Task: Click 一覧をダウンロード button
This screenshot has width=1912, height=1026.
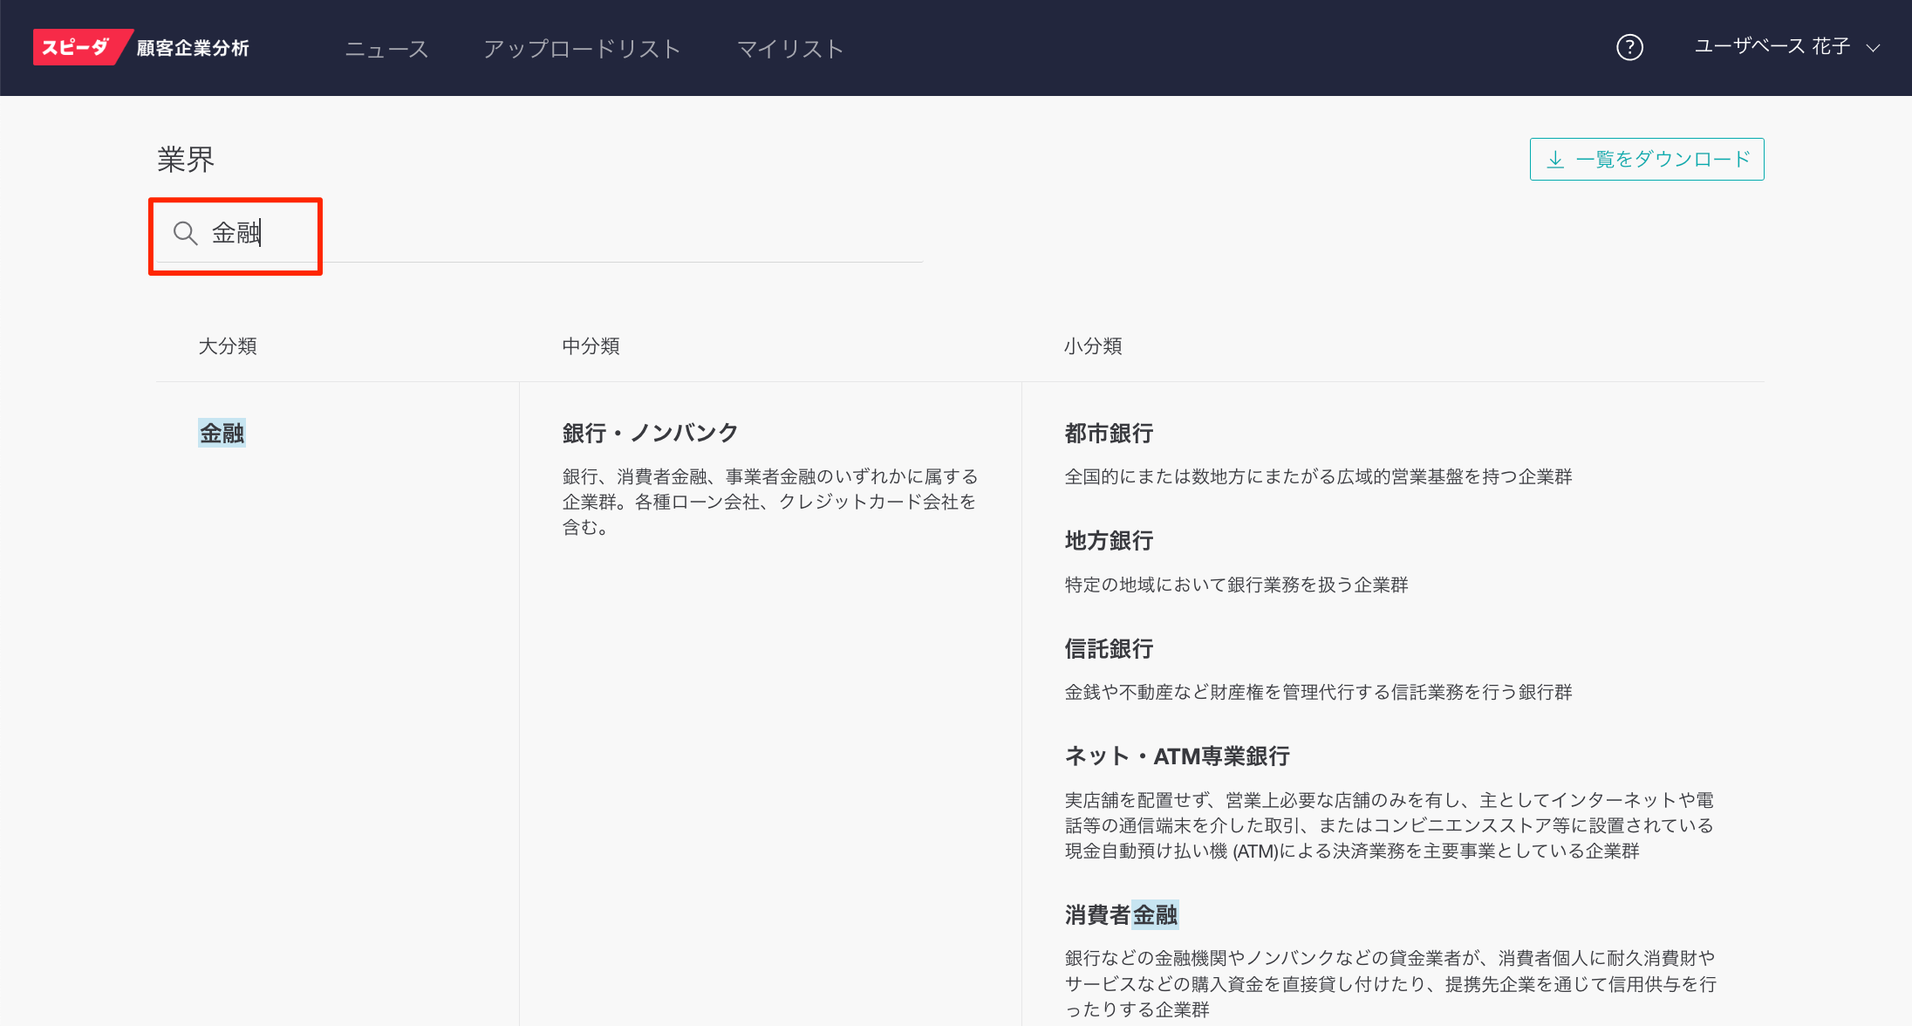Action: coord(1663,160)
